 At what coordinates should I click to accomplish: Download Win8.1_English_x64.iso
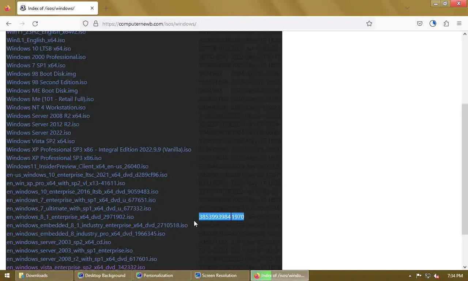tap(35, 40)
